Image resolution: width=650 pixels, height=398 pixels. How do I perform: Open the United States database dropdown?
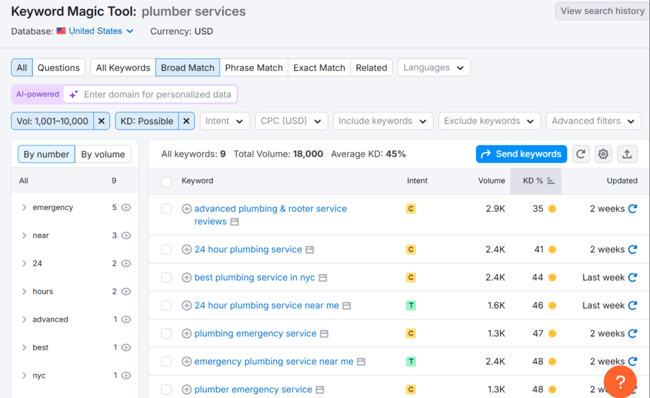tap(95, 31)
